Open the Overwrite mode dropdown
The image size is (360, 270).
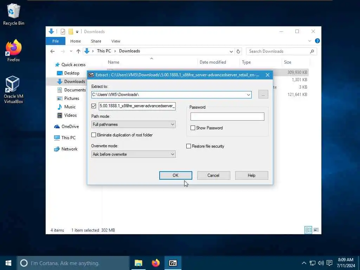(133, 154)
